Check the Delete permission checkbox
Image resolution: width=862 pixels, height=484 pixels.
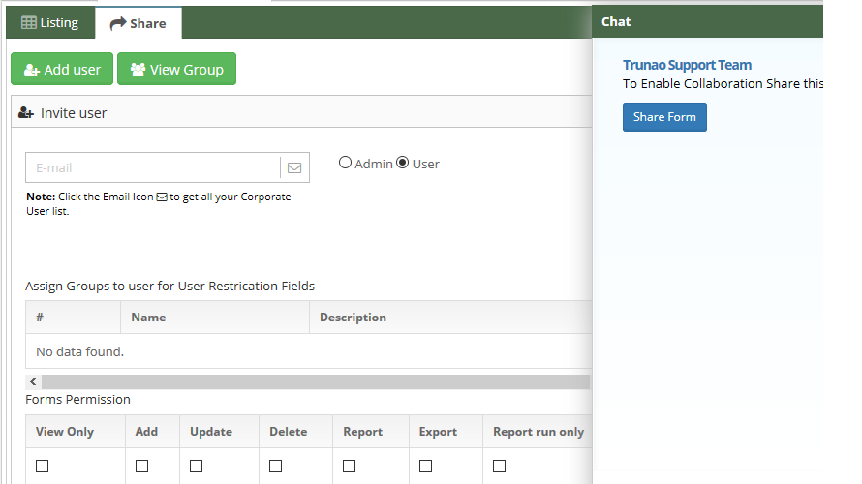275,466
